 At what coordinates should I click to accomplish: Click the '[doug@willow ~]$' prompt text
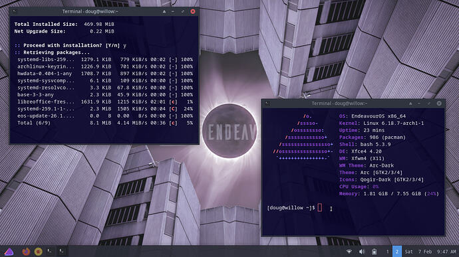point(291,208)
